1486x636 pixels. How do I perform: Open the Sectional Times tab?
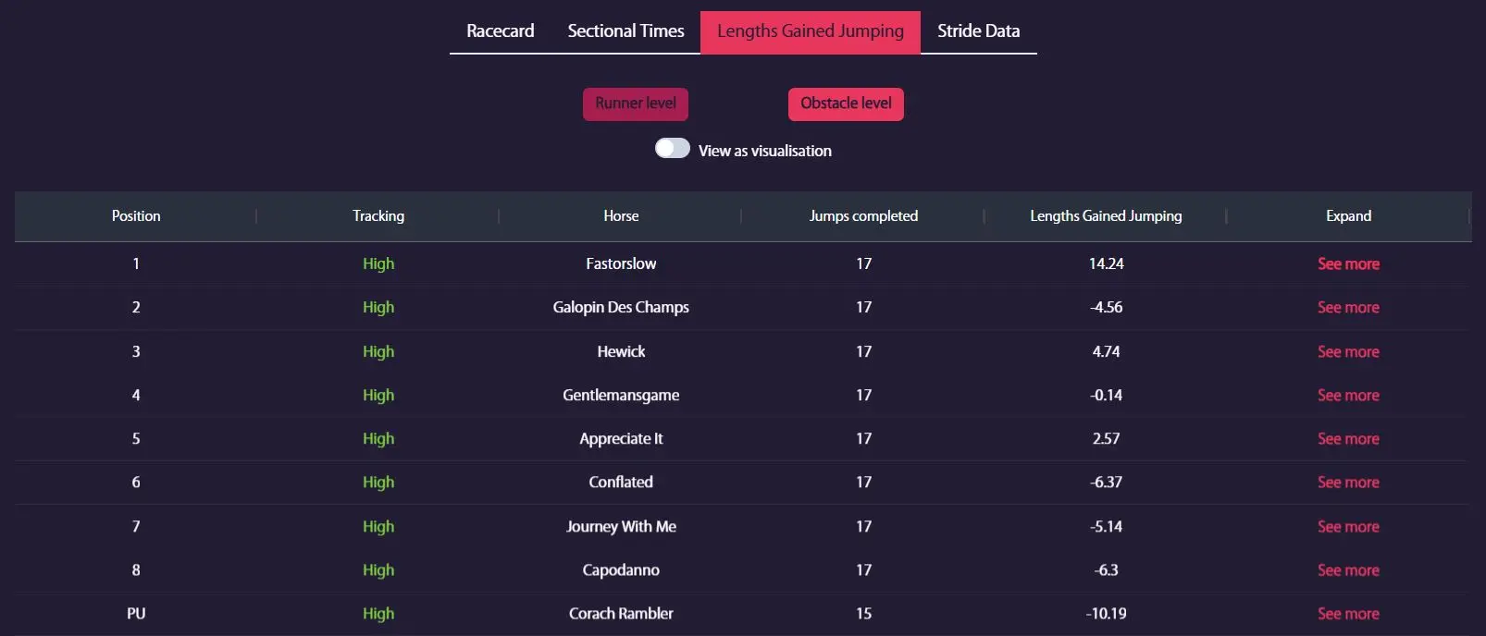(625, 31)
